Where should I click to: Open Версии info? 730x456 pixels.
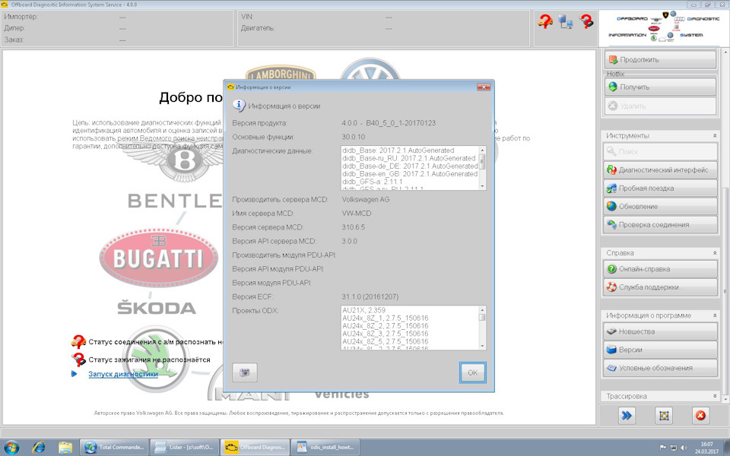660,350
